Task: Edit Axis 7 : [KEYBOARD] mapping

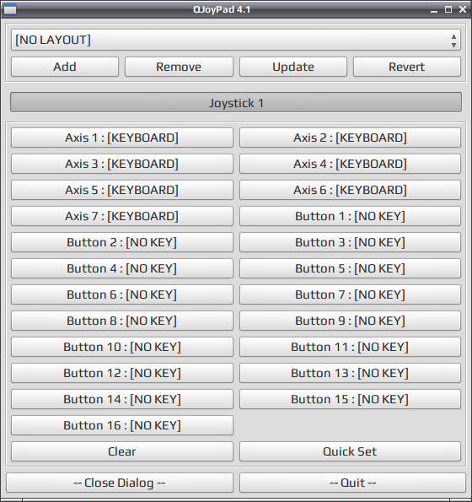Action: click(x=122, y=216)
